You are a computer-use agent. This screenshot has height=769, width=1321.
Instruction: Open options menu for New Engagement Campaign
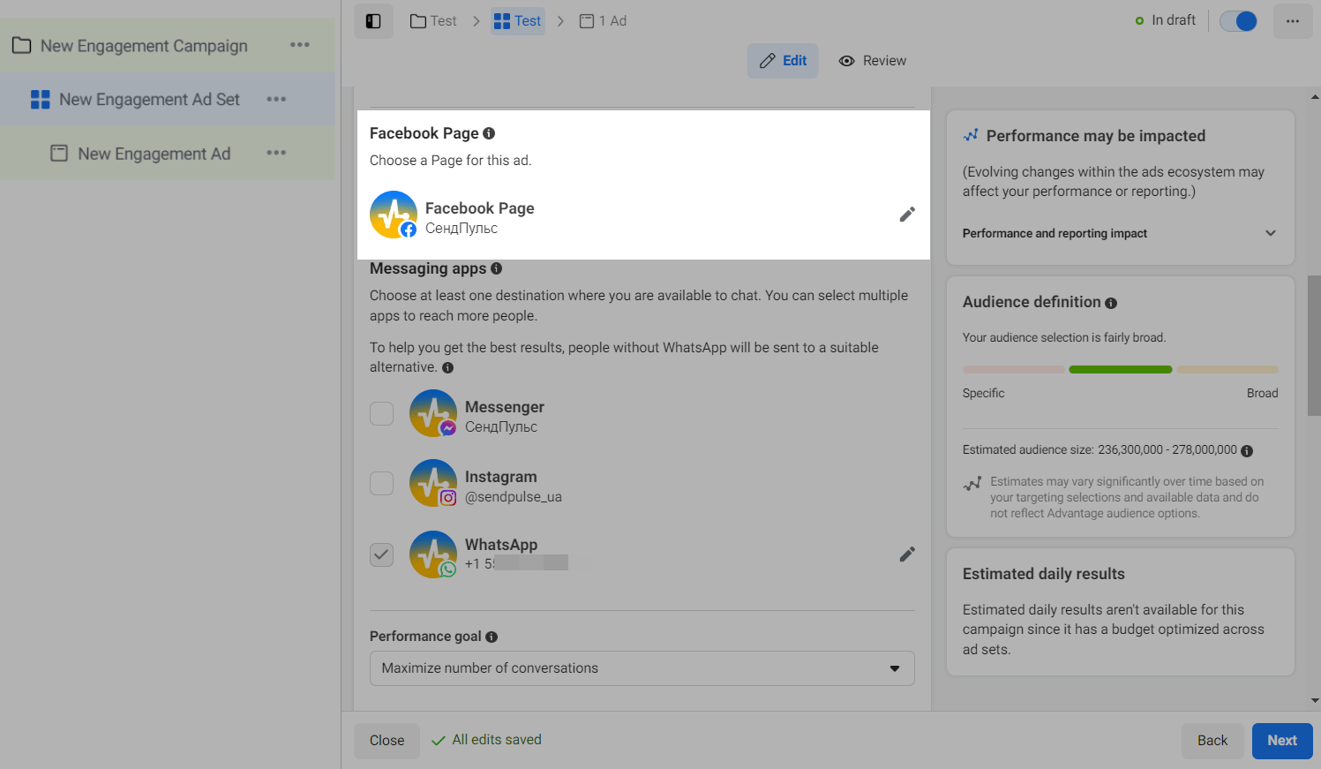click(300, 45)
